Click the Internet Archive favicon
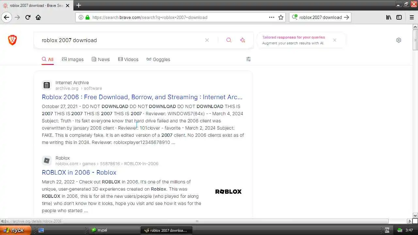 47,85
